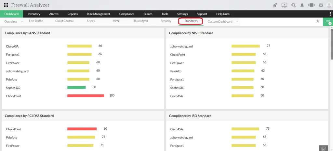Click the green add widget button

tap(328, 22)
